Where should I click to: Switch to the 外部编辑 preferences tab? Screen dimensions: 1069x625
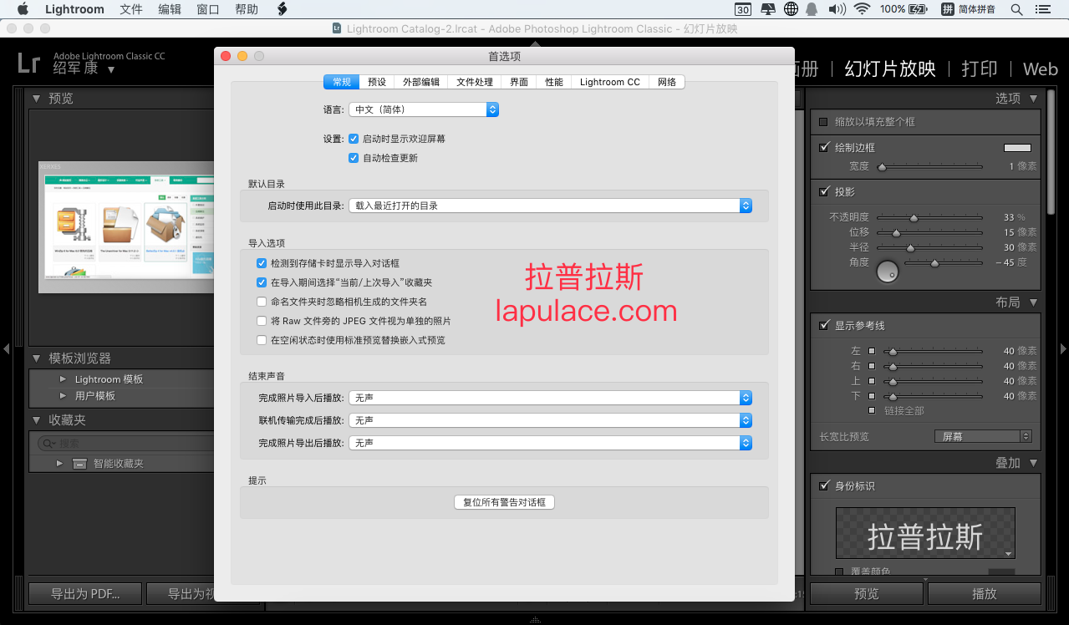click(x=420, y=82)
